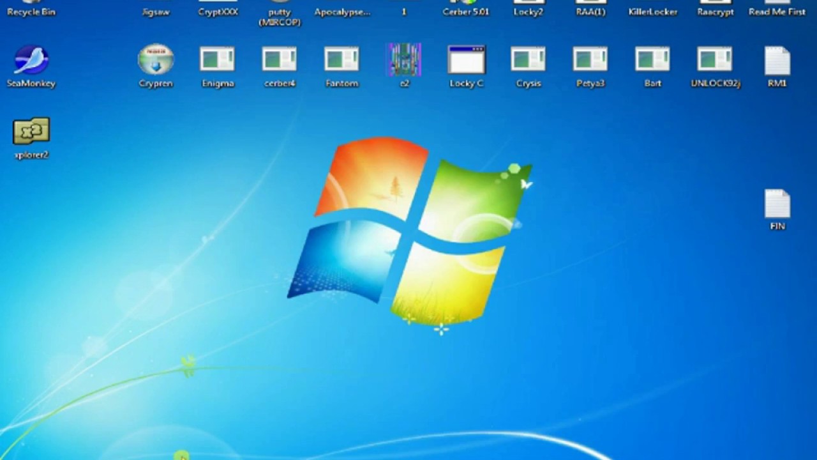This screenshot has height=460, width=817.
Task: Click the Locky2 icon label
Action: (x=528, y=11)
